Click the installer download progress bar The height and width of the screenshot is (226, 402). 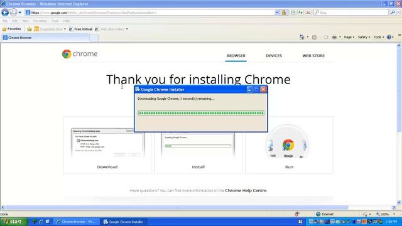coord(201,113)
